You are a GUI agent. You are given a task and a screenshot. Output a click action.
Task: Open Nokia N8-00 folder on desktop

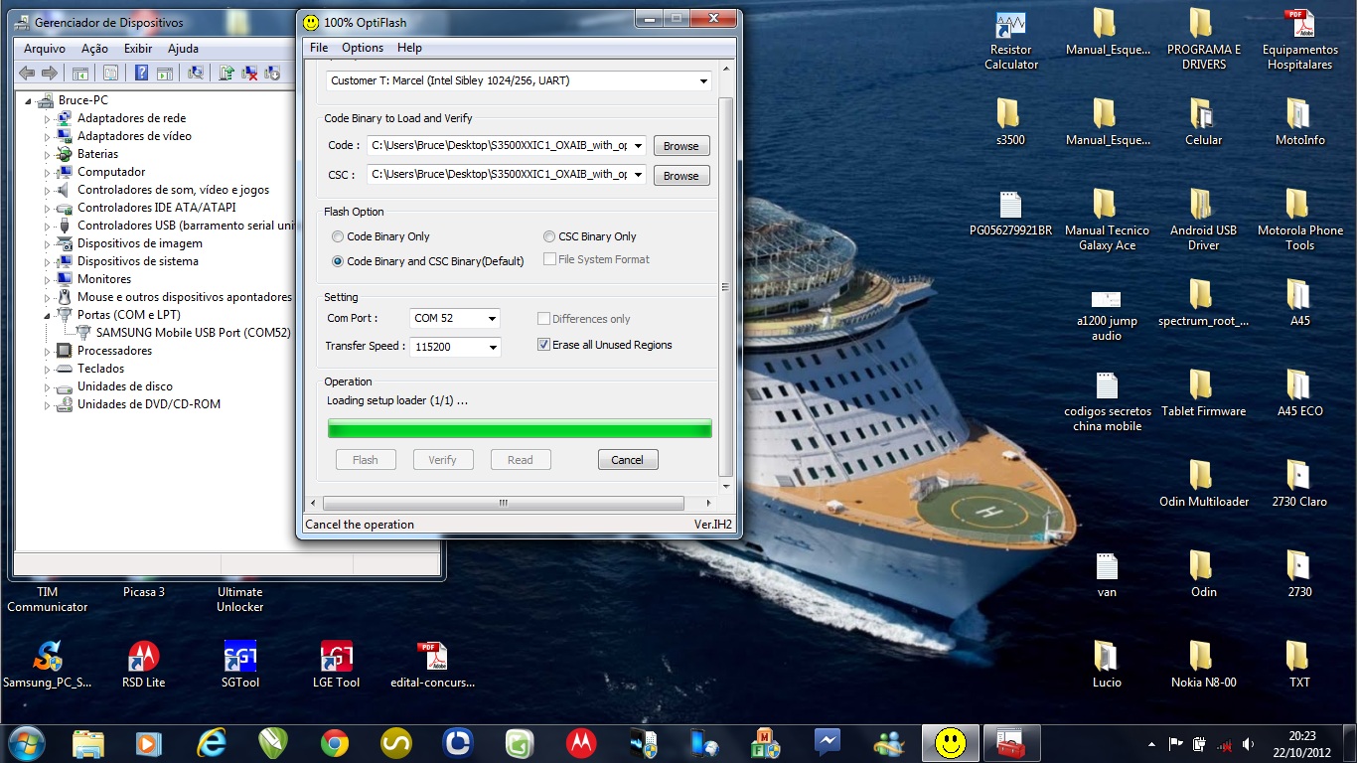[1203, 665]
